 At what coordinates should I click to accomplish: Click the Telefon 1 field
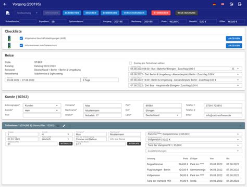(x=223, y=105)
